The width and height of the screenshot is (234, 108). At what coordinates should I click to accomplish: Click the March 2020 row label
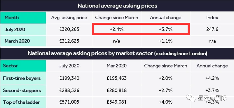tap(17, 41)
